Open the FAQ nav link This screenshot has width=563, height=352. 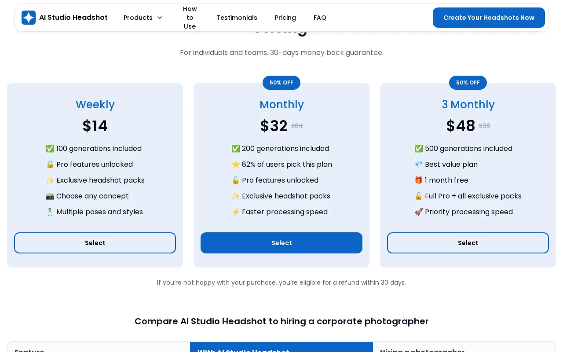point(320,18)
